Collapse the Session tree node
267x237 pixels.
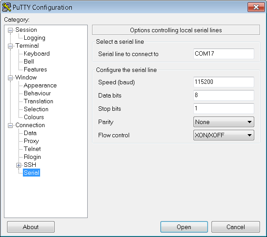coord(11,30)
